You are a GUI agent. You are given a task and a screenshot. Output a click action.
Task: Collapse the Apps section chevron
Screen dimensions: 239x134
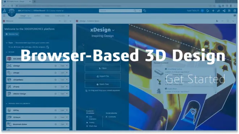coord(7,43)
